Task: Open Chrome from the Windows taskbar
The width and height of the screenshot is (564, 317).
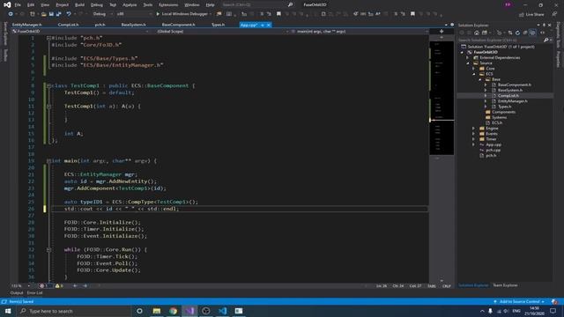Action: point(174,311)
